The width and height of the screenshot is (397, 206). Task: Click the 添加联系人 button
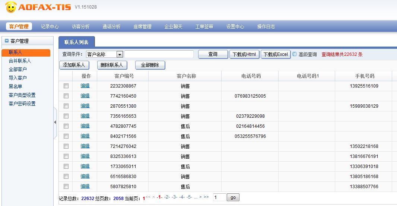[74, 65]
